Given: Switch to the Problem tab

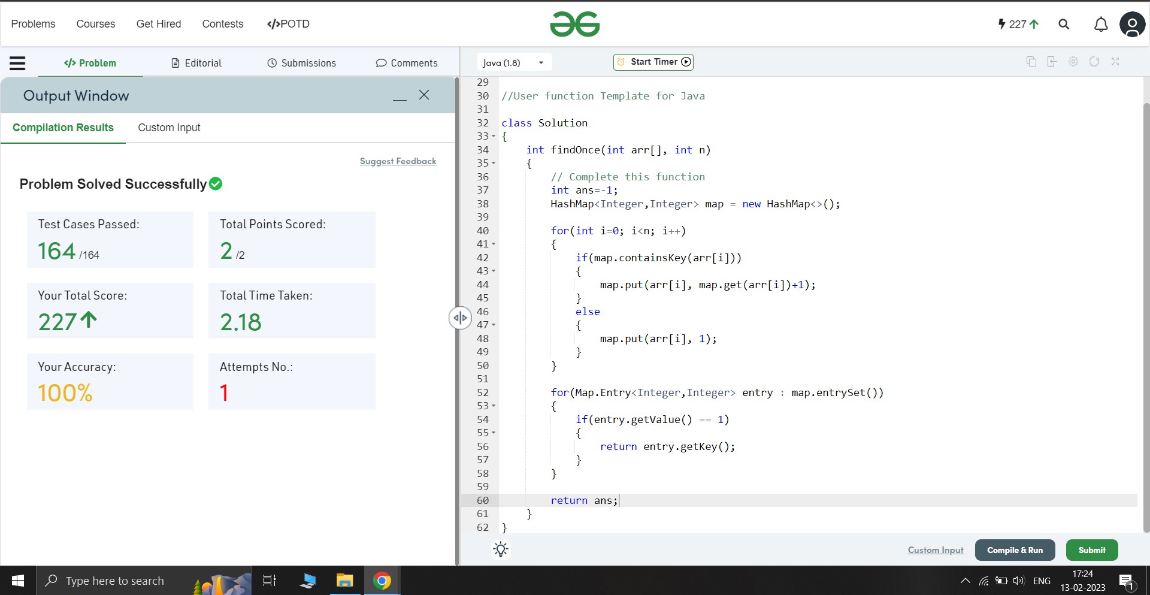Looking at the screenshot, I should [90, 63].
